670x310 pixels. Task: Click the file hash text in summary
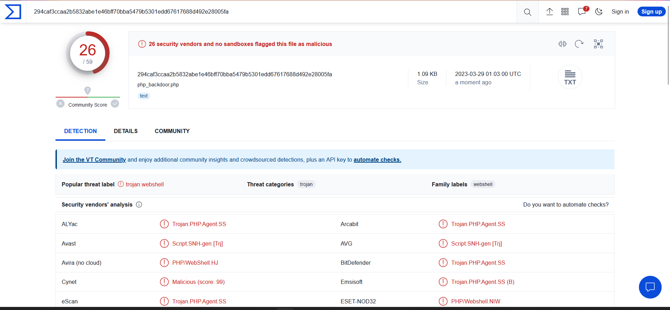click(x=234, y=74)
